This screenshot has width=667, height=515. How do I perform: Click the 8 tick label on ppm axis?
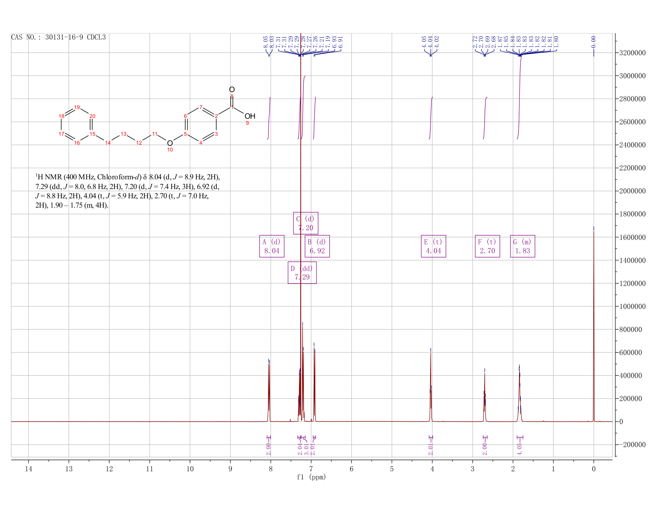pos(271,469)
